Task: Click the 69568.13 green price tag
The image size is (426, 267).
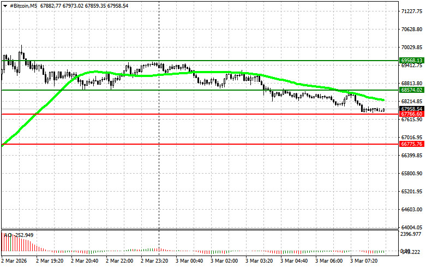Action: [412, 60]
